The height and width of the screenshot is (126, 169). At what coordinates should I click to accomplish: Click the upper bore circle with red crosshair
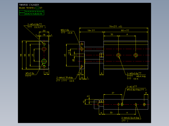tap(44, 49)
